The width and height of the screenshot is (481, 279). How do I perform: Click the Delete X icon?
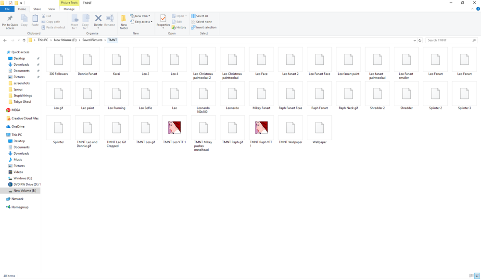click(98, 18)
